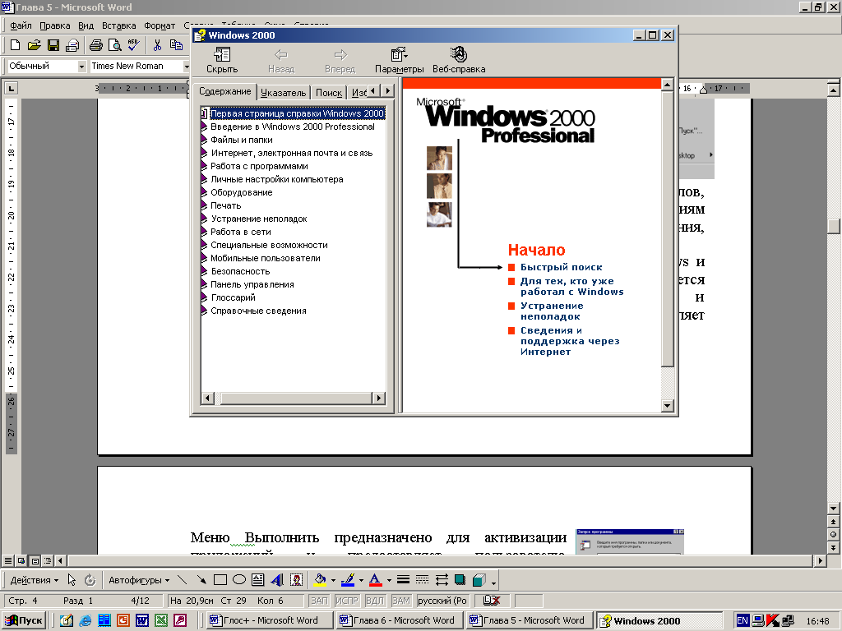Save the document with the floppy disk icon
This screenshot has width=842, height=631.
[x=53, y=46]
